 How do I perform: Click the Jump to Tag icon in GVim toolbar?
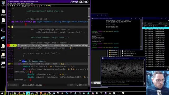point(49,6)
